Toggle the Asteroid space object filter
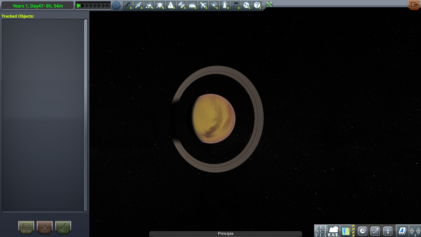The height and width of the screenshot is (237, 421). coord(246,5)
